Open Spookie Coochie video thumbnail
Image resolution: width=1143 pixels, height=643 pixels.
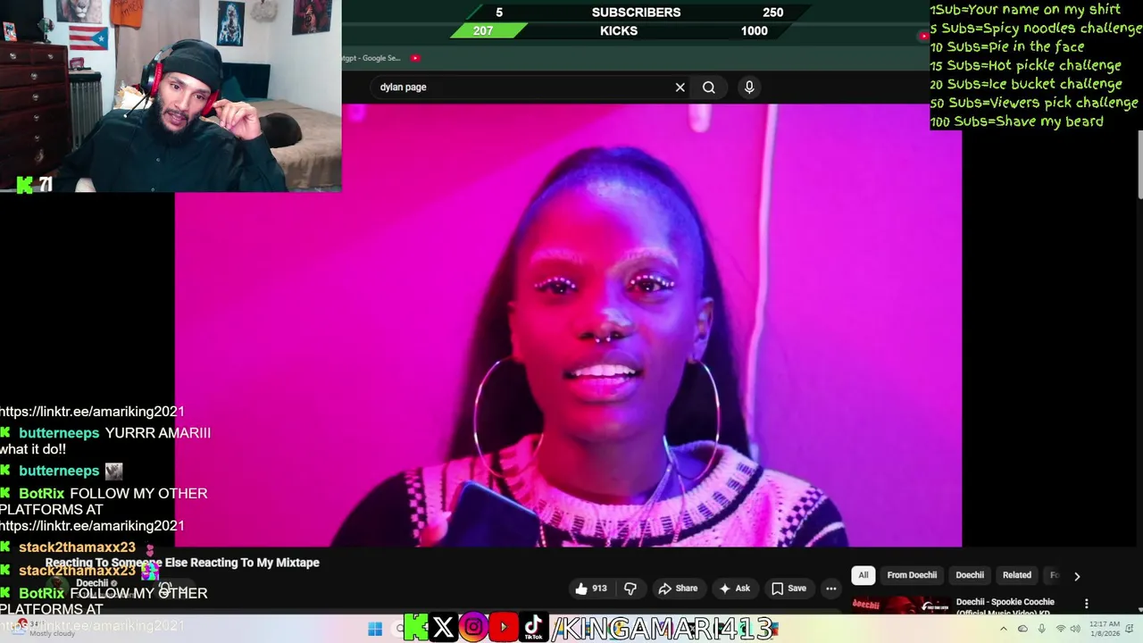[x=900, y=605]
